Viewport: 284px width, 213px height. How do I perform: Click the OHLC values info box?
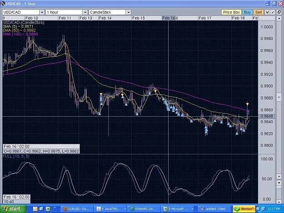tap(41, 151)
